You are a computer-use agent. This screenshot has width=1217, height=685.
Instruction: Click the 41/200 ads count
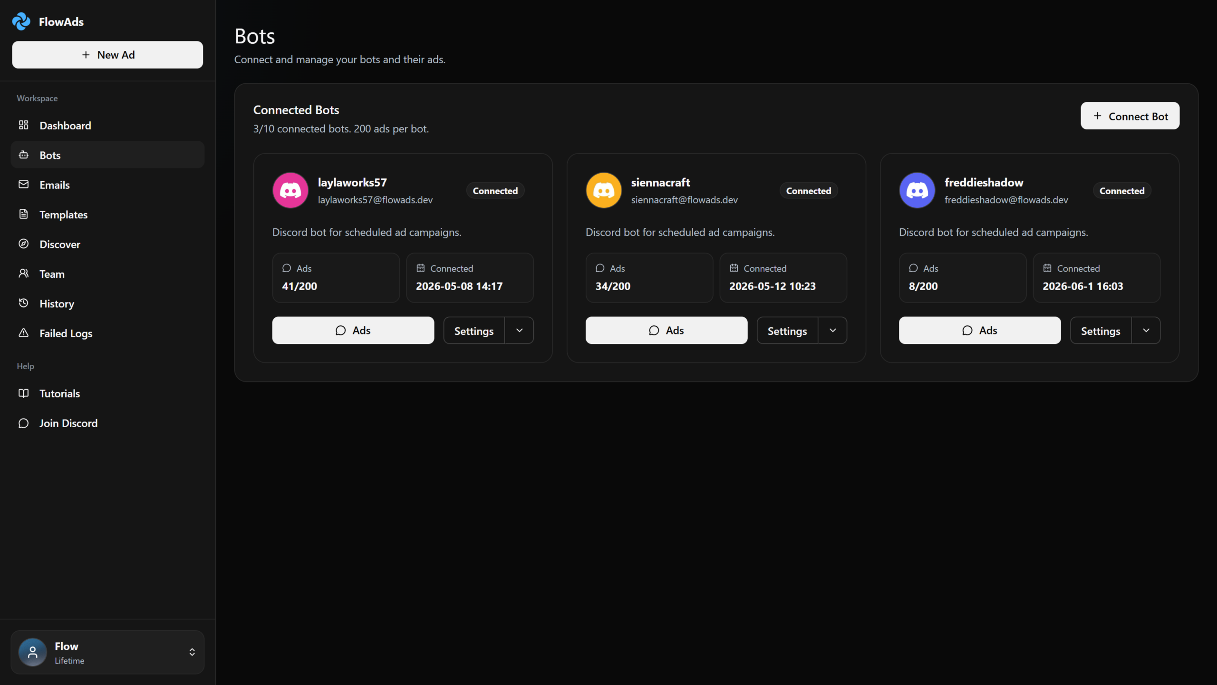(299, 286)
